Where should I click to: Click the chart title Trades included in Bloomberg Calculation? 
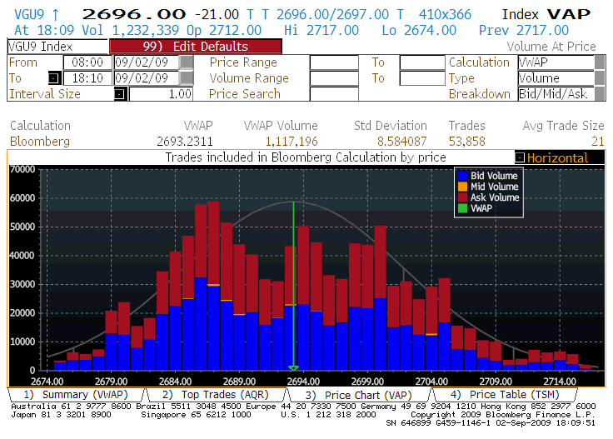pyautogui.click(x=306, y=157)
